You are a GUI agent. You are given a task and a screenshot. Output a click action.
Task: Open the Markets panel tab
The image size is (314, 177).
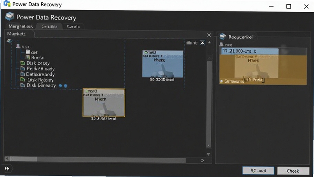coord(16,34)
